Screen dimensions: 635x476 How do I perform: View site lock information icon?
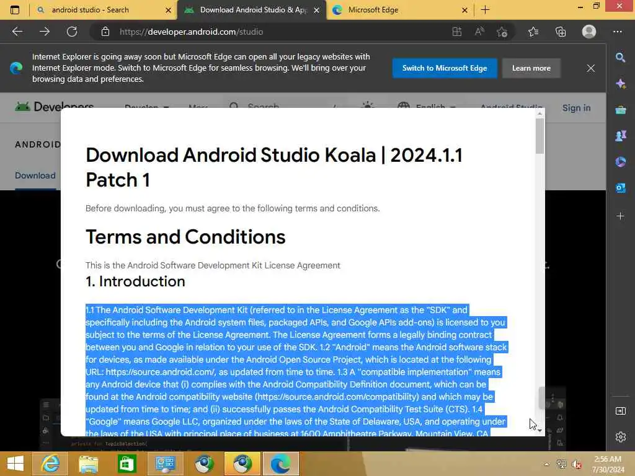[x=105, y=32]
